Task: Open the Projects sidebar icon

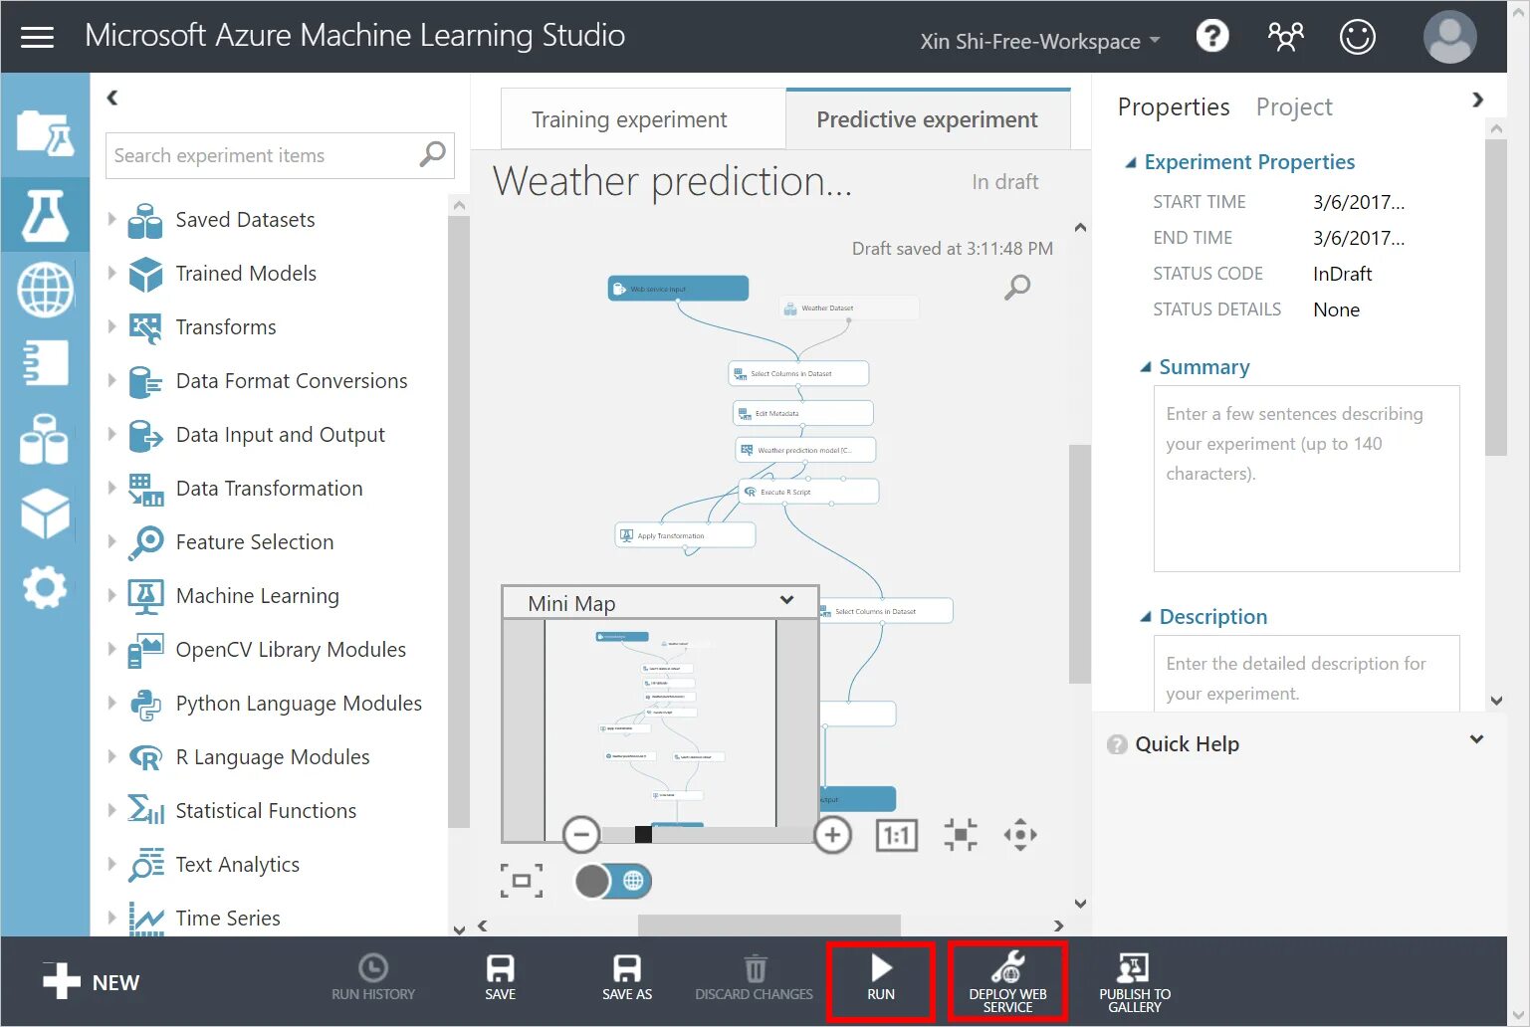Action: pos(45,132)
